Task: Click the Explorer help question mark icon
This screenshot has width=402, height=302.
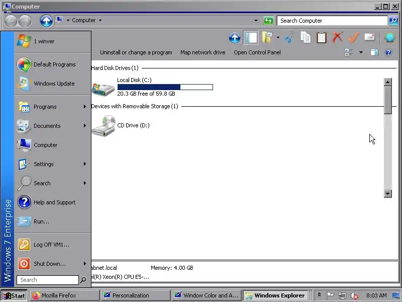Action: (388, 52)
